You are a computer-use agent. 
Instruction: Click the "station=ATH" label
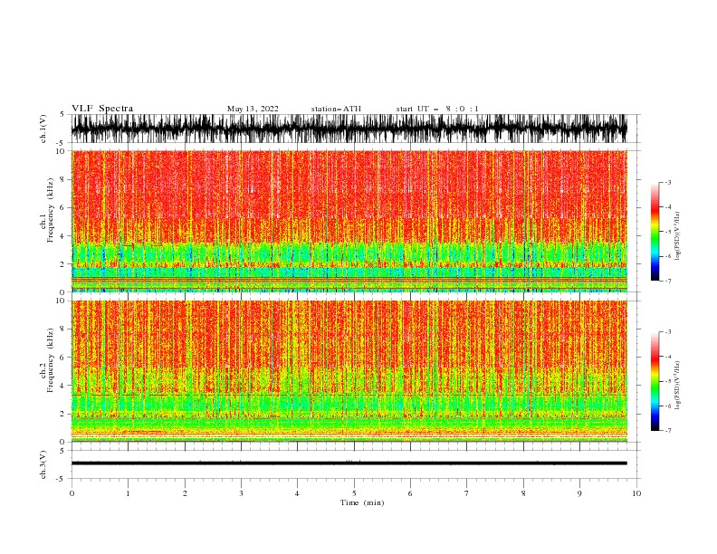pos(336,109)
